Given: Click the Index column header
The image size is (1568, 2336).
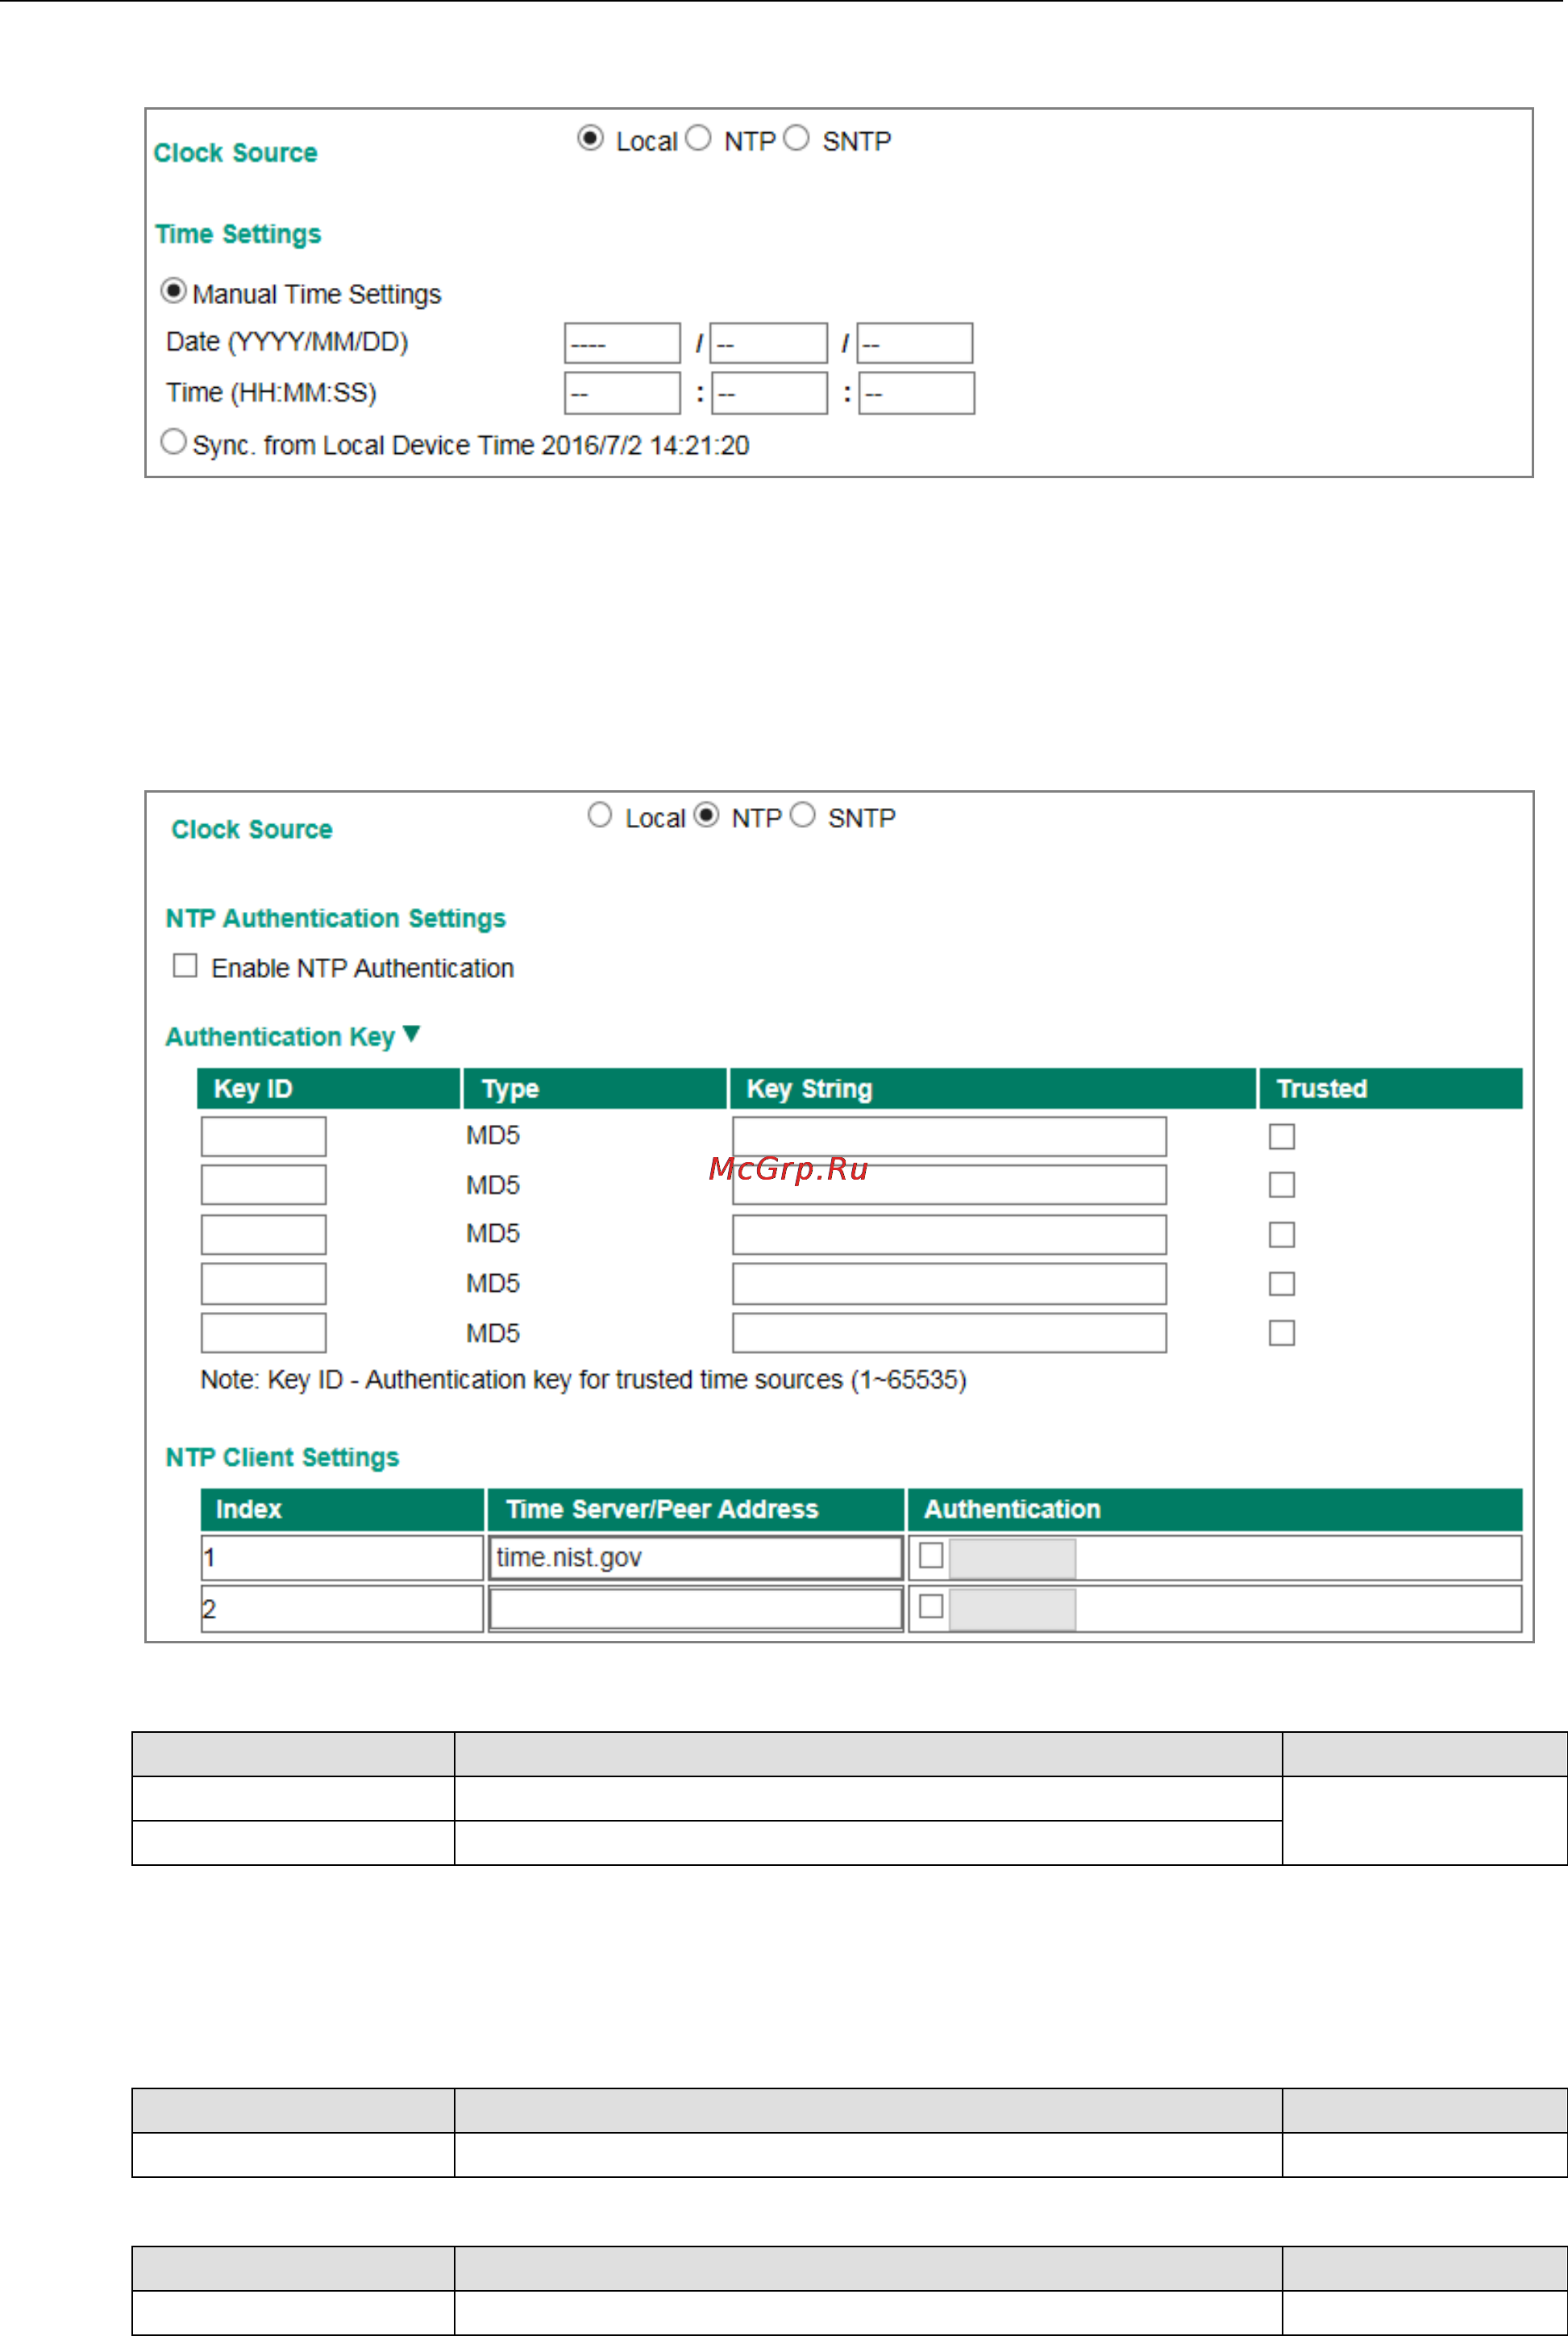Looking at the screenshot, I should click(343, 1510).
